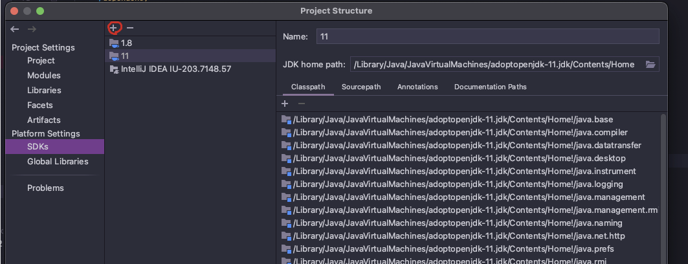Go forward with the right arrow
Image resolution: width=688 pixels, height=264 pixels.
32,29
